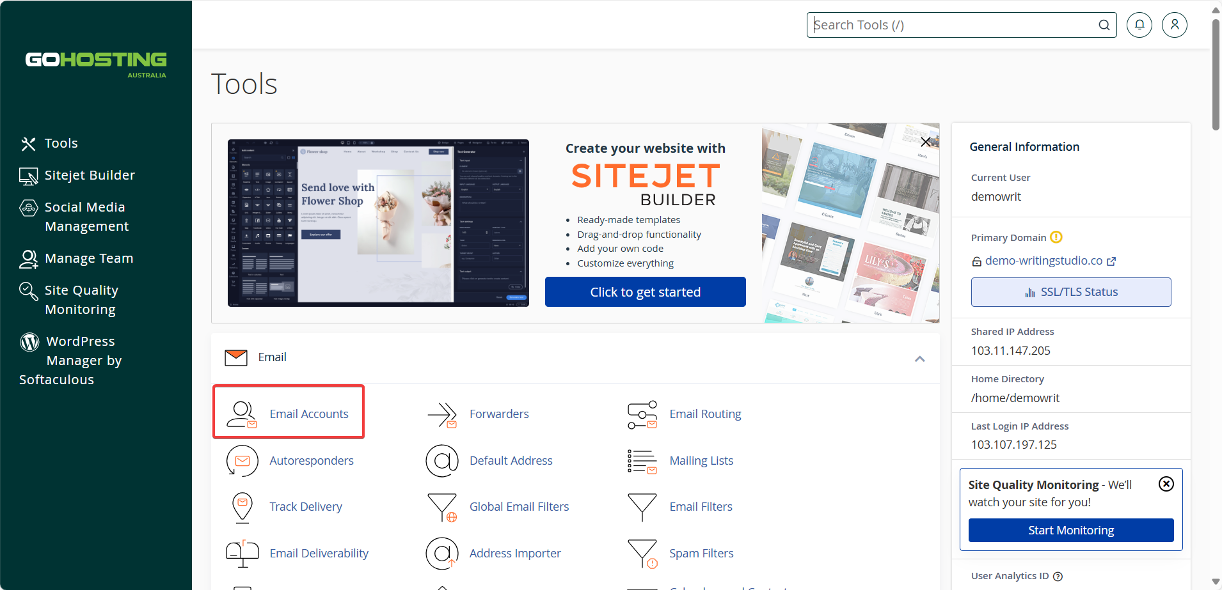This screenshot has height=590, width=1222.
Task: Click the SSL/TLS Status button
Action: click(1071, 292)
